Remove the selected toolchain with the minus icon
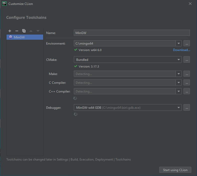Viewport: 197px width, 176px height. (17, 31)
